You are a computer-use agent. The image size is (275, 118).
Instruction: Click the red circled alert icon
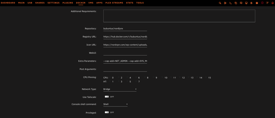click(262, 3)
